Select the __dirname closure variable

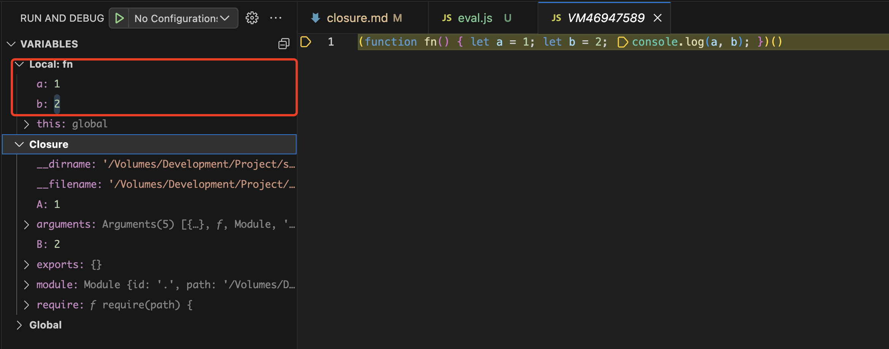tap(149, 164)
